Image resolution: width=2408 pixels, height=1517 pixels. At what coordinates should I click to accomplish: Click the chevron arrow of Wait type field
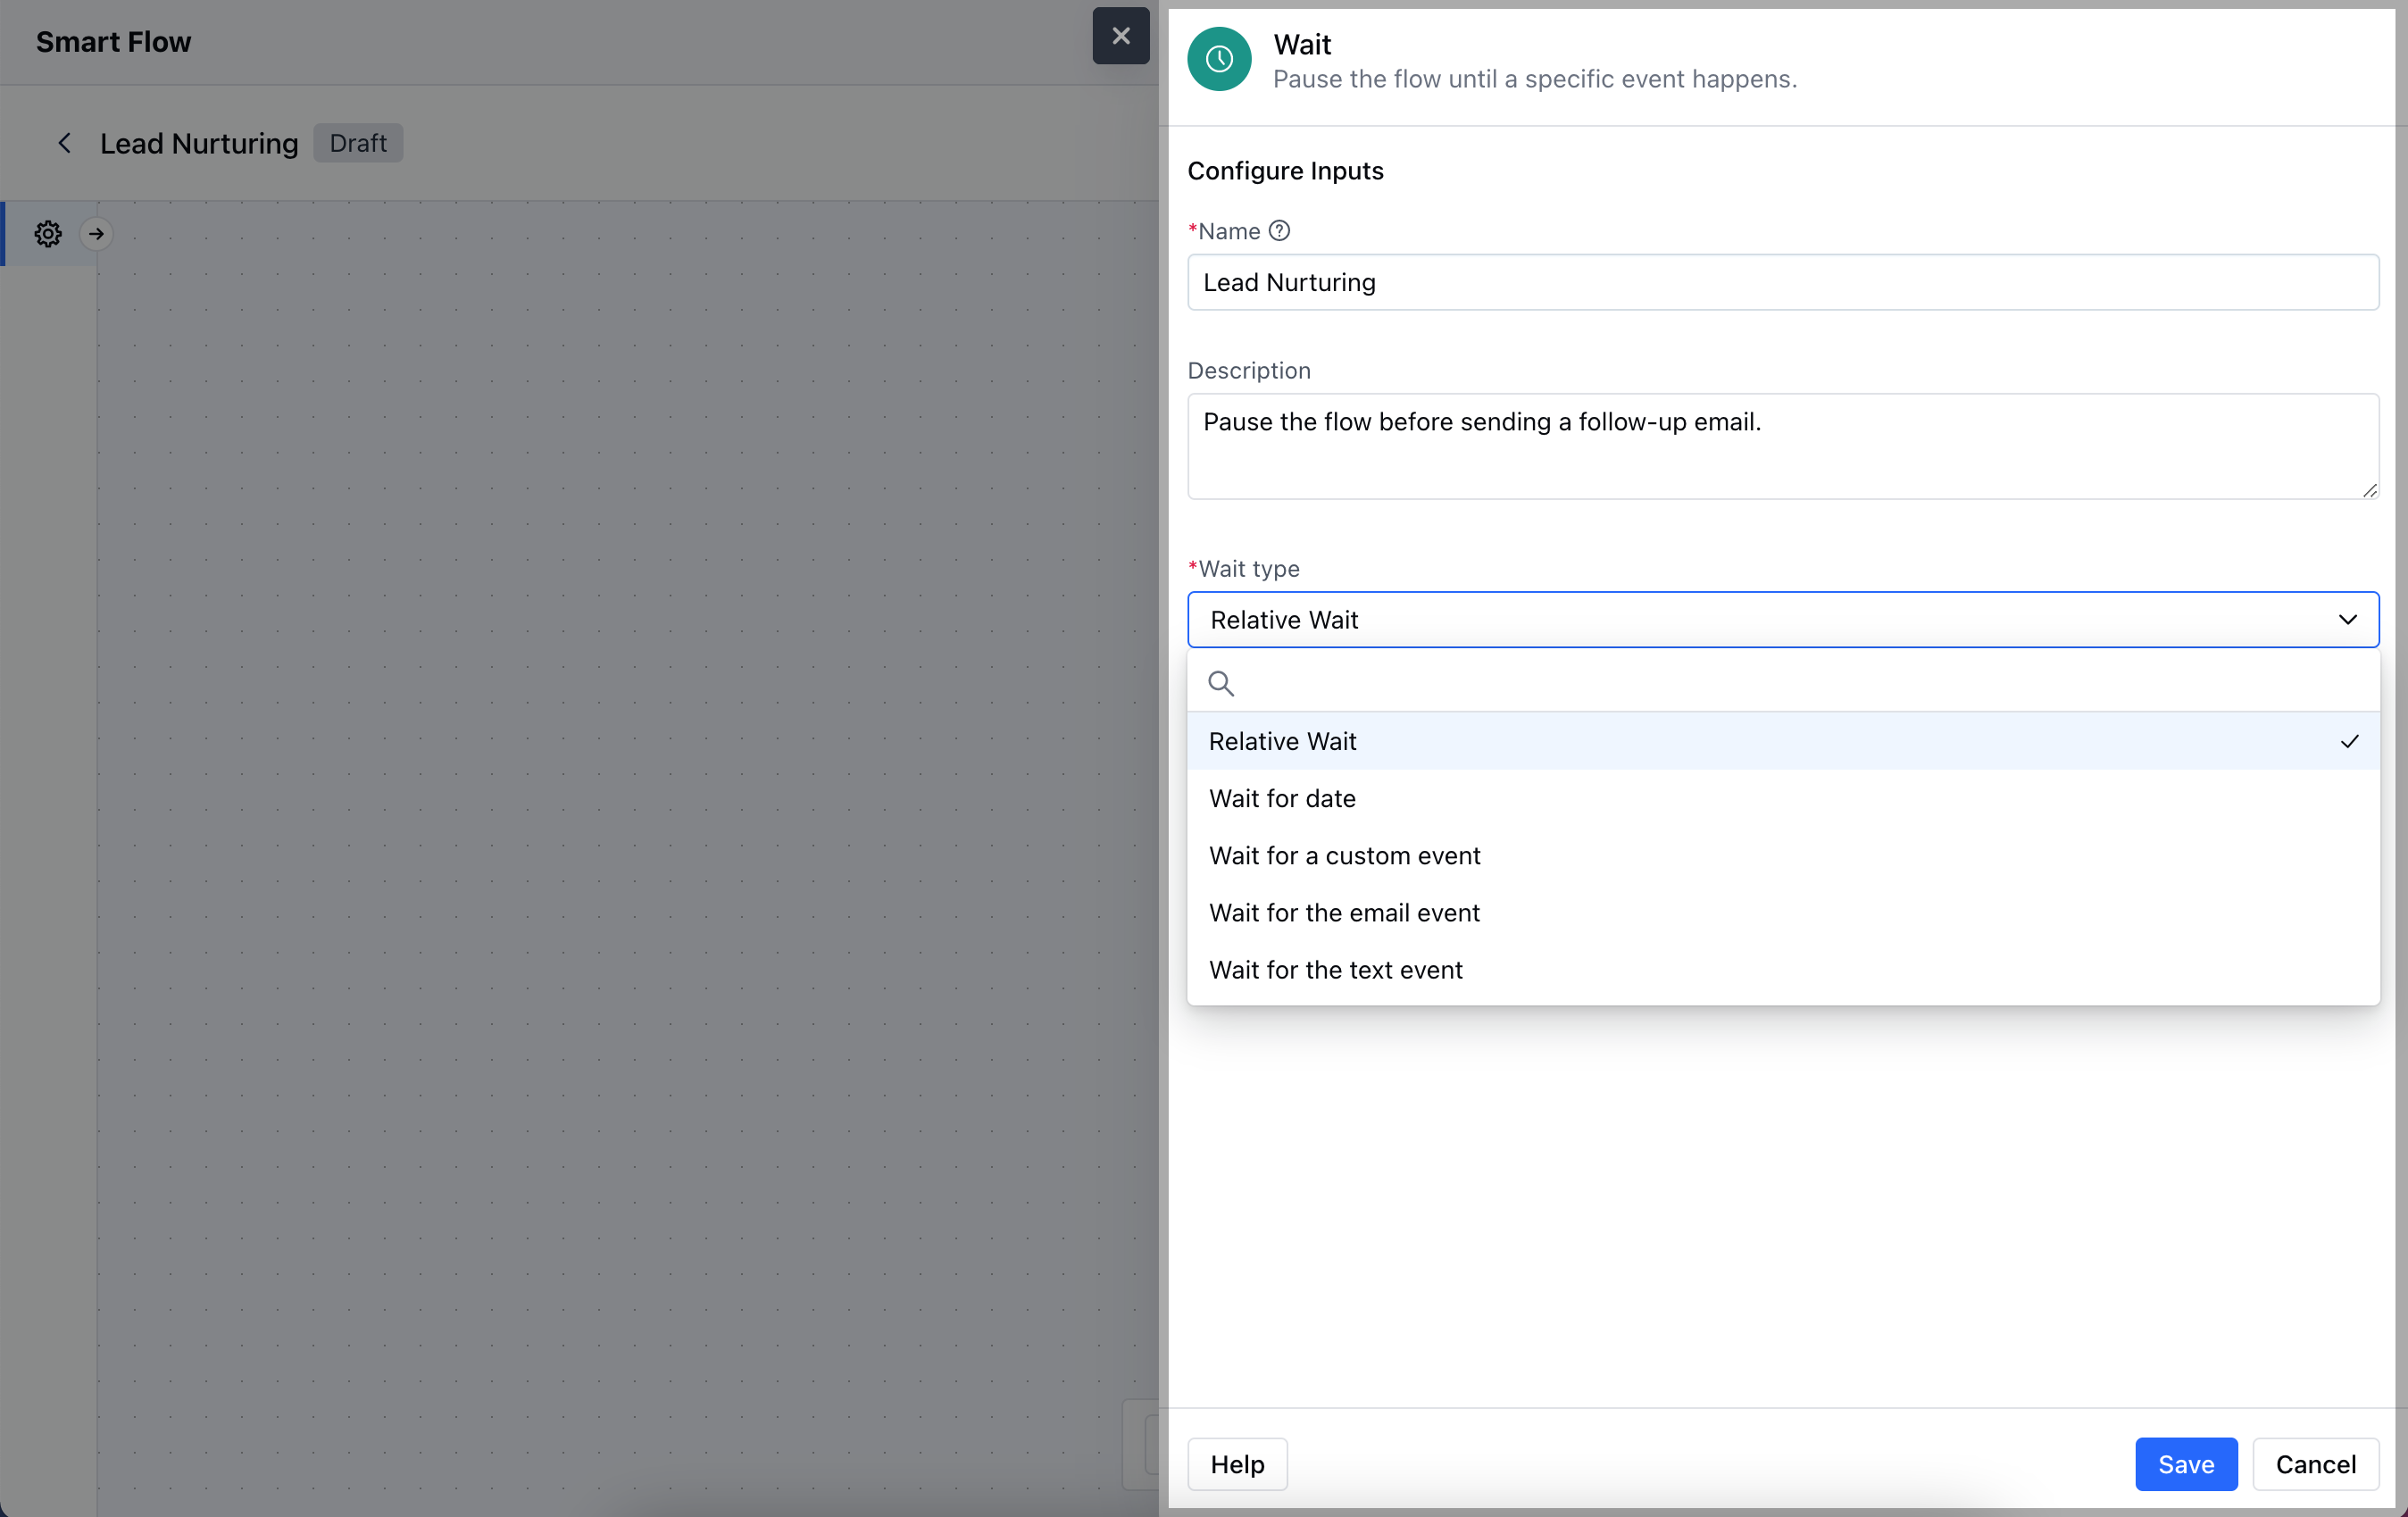2347,620
